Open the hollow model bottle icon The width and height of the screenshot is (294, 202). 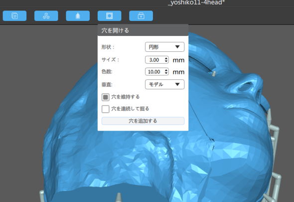click(x=78, y=16)
